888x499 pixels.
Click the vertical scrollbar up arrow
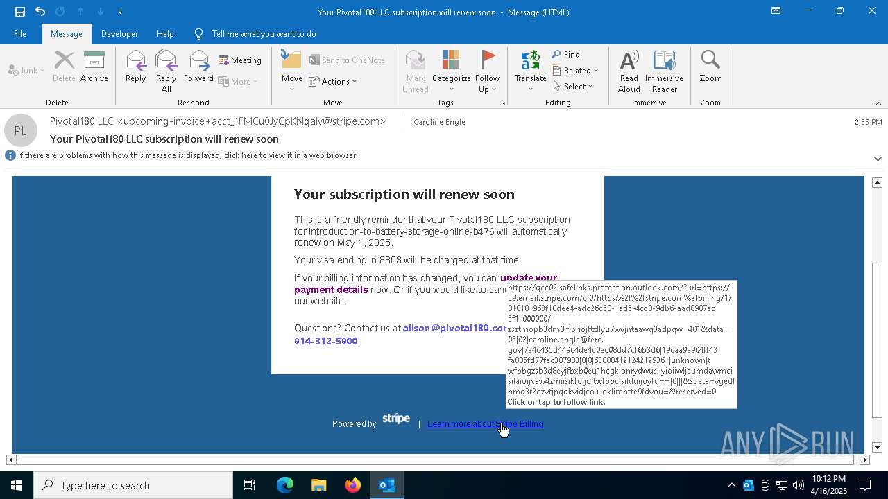[877, 182]
